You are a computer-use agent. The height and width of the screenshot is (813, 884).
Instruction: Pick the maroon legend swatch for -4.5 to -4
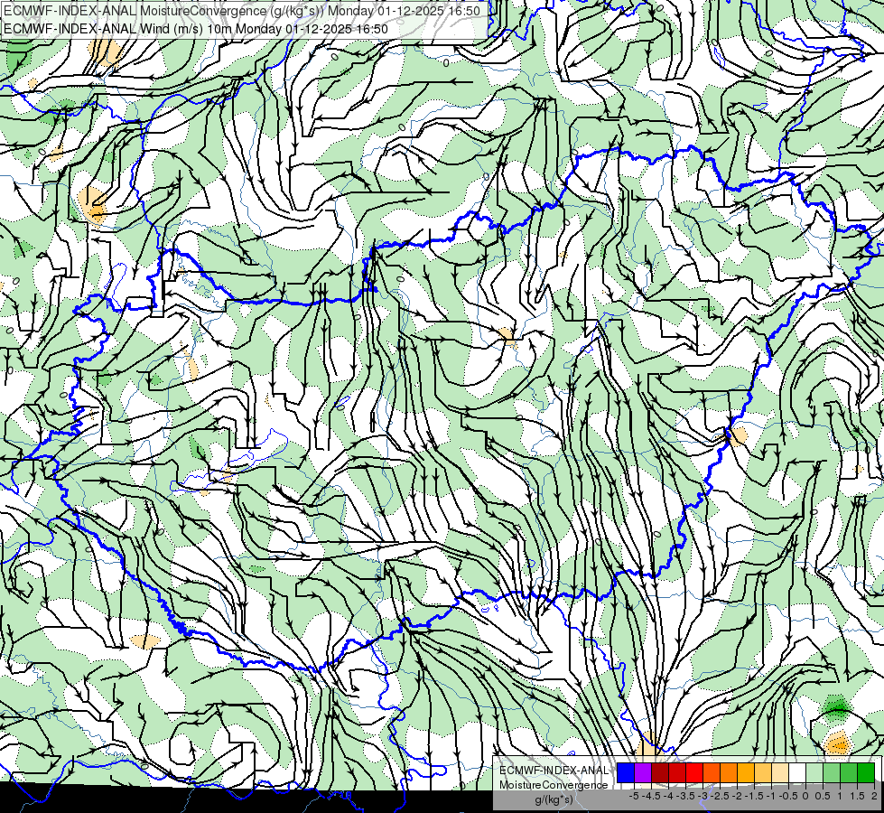click(660, 772)
